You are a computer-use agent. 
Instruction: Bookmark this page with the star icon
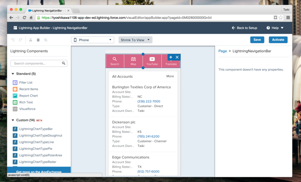[x=281, y=18]
